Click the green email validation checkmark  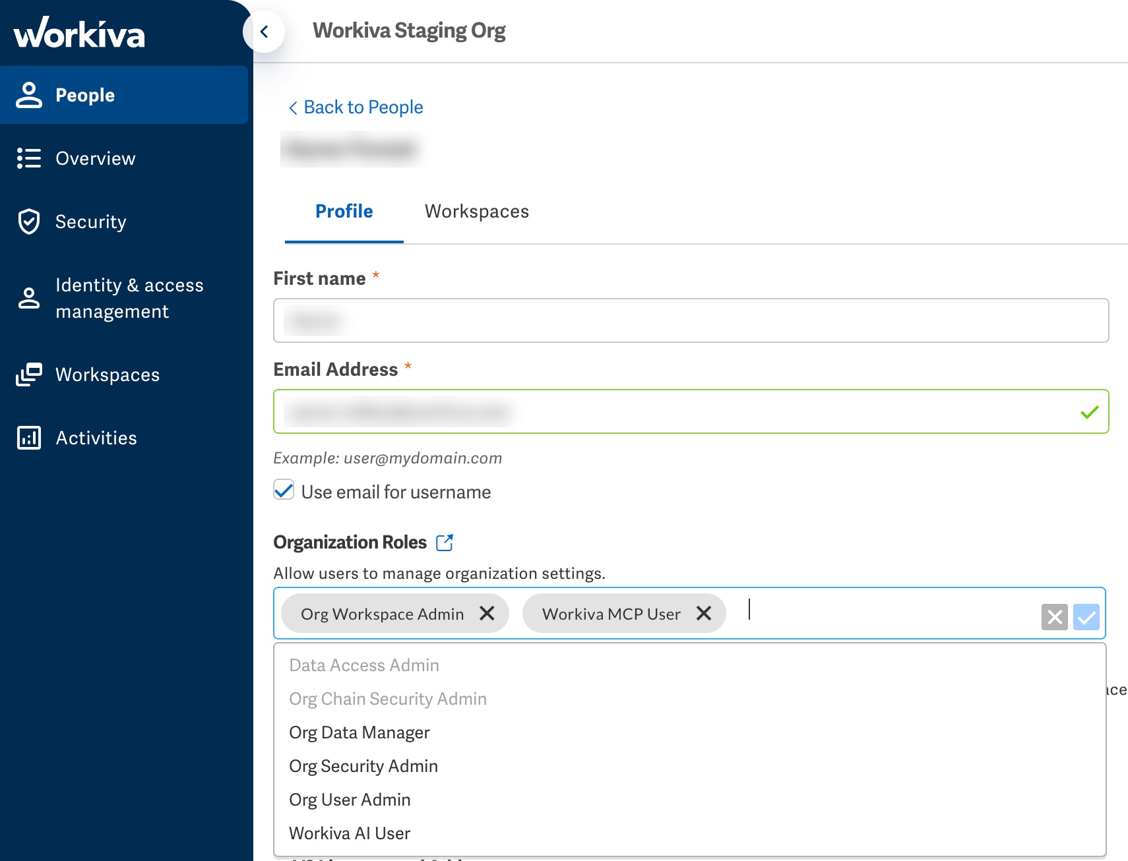point(1090,412)
